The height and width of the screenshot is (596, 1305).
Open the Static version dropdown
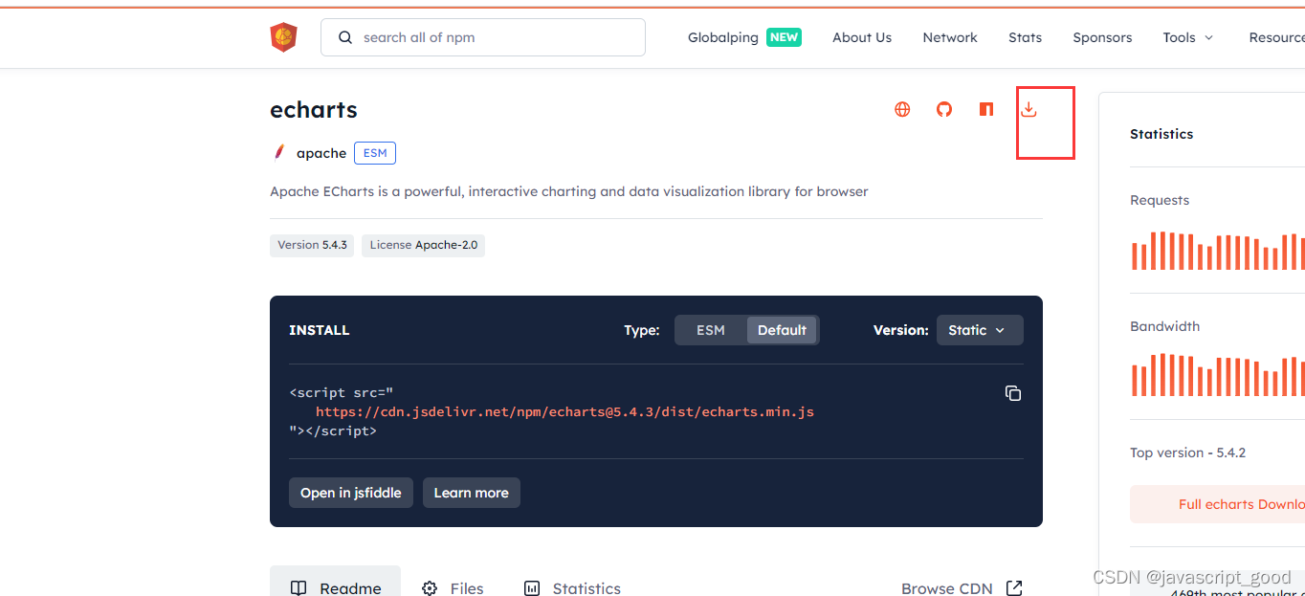(980, 330)
